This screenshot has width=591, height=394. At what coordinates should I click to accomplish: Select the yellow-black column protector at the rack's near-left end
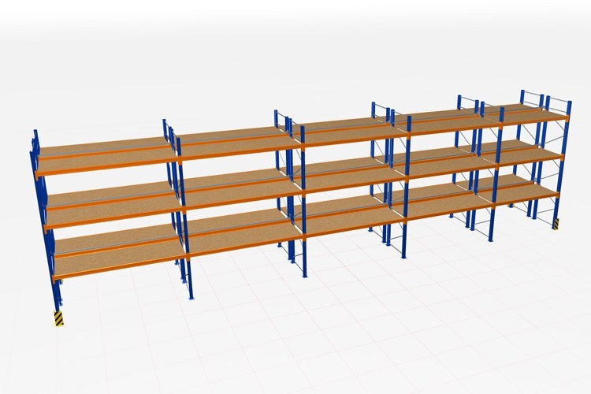pyautogui.click(x=59, y=318)
